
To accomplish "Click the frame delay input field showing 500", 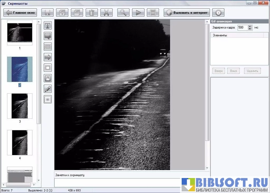I will [x=242, y=28].
